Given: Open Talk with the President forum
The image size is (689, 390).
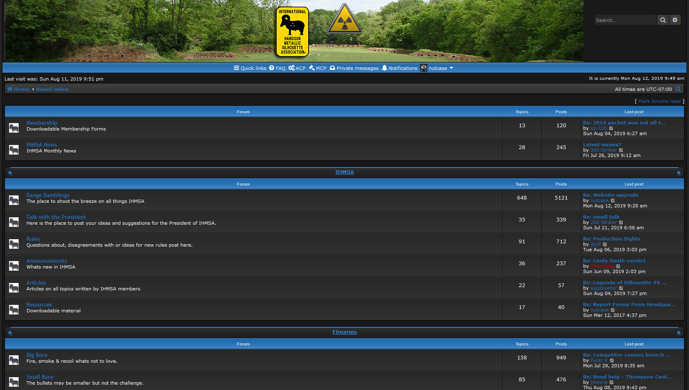Looking at the screenshot, I should [x=56, y=217].
